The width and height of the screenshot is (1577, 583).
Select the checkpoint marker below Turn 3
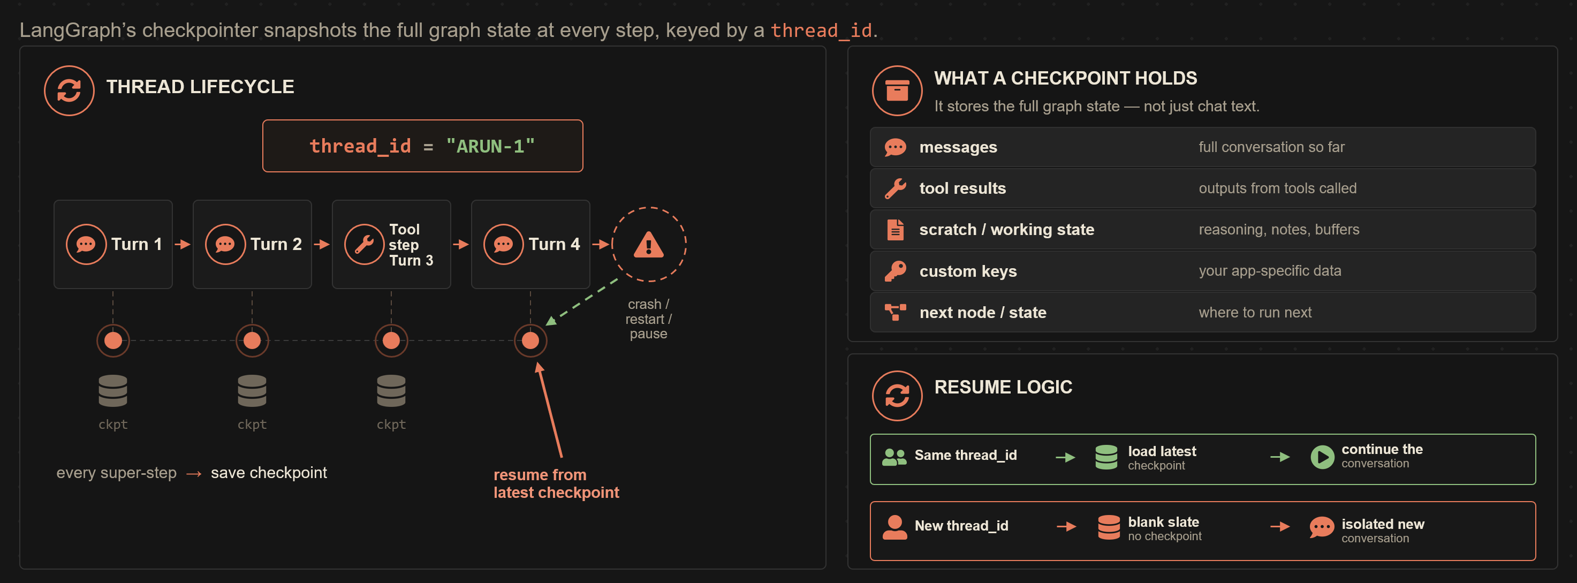[391, 340]
